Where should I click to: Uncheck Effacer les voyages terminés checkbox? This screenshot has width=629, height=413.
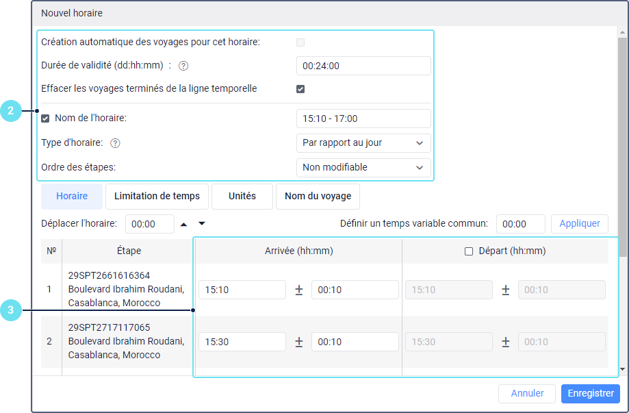(300, 89)
